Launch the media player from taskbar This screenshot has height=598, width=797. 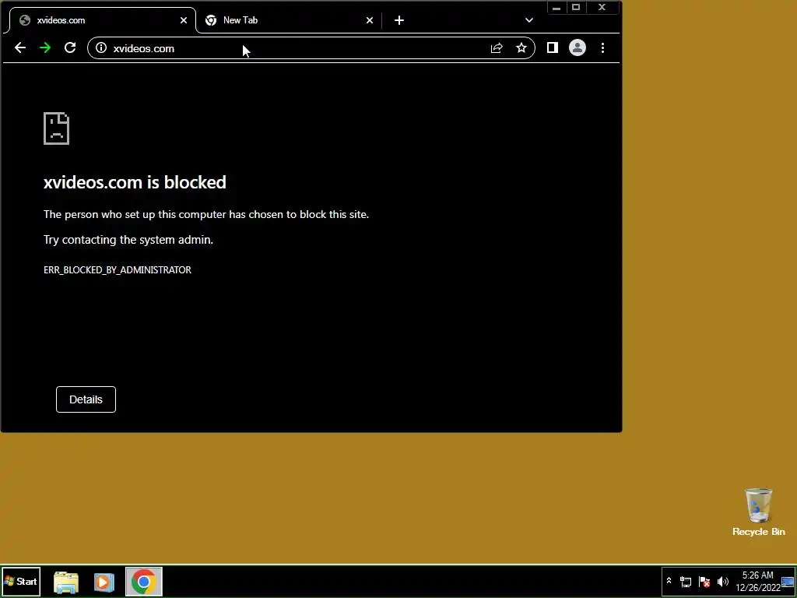[104, 582]
